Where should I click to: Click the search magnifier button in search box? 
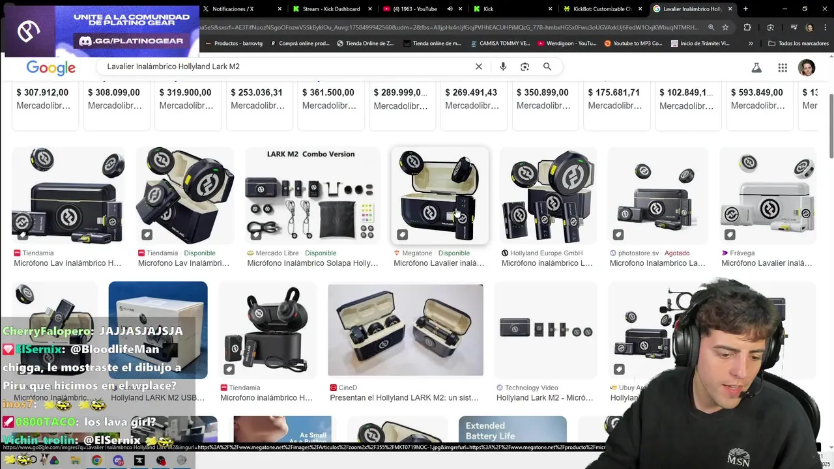(547, 66)
